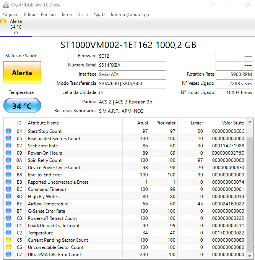
Task: Click the CrystalDiskInfo app icon in title bar
Action: click(x=6, y=5)
